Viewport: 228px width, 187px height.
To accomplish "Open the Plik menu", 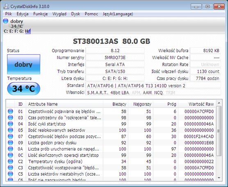I will tap(9, 14).
